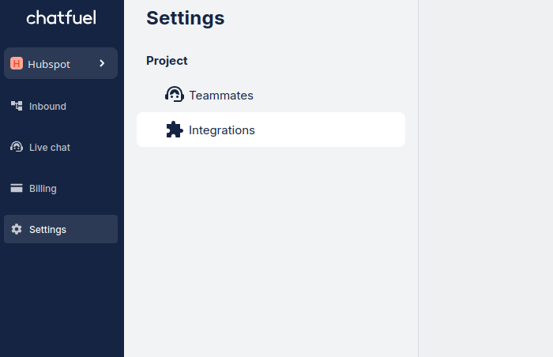Click the Chatfuel logo

[61, 17]
